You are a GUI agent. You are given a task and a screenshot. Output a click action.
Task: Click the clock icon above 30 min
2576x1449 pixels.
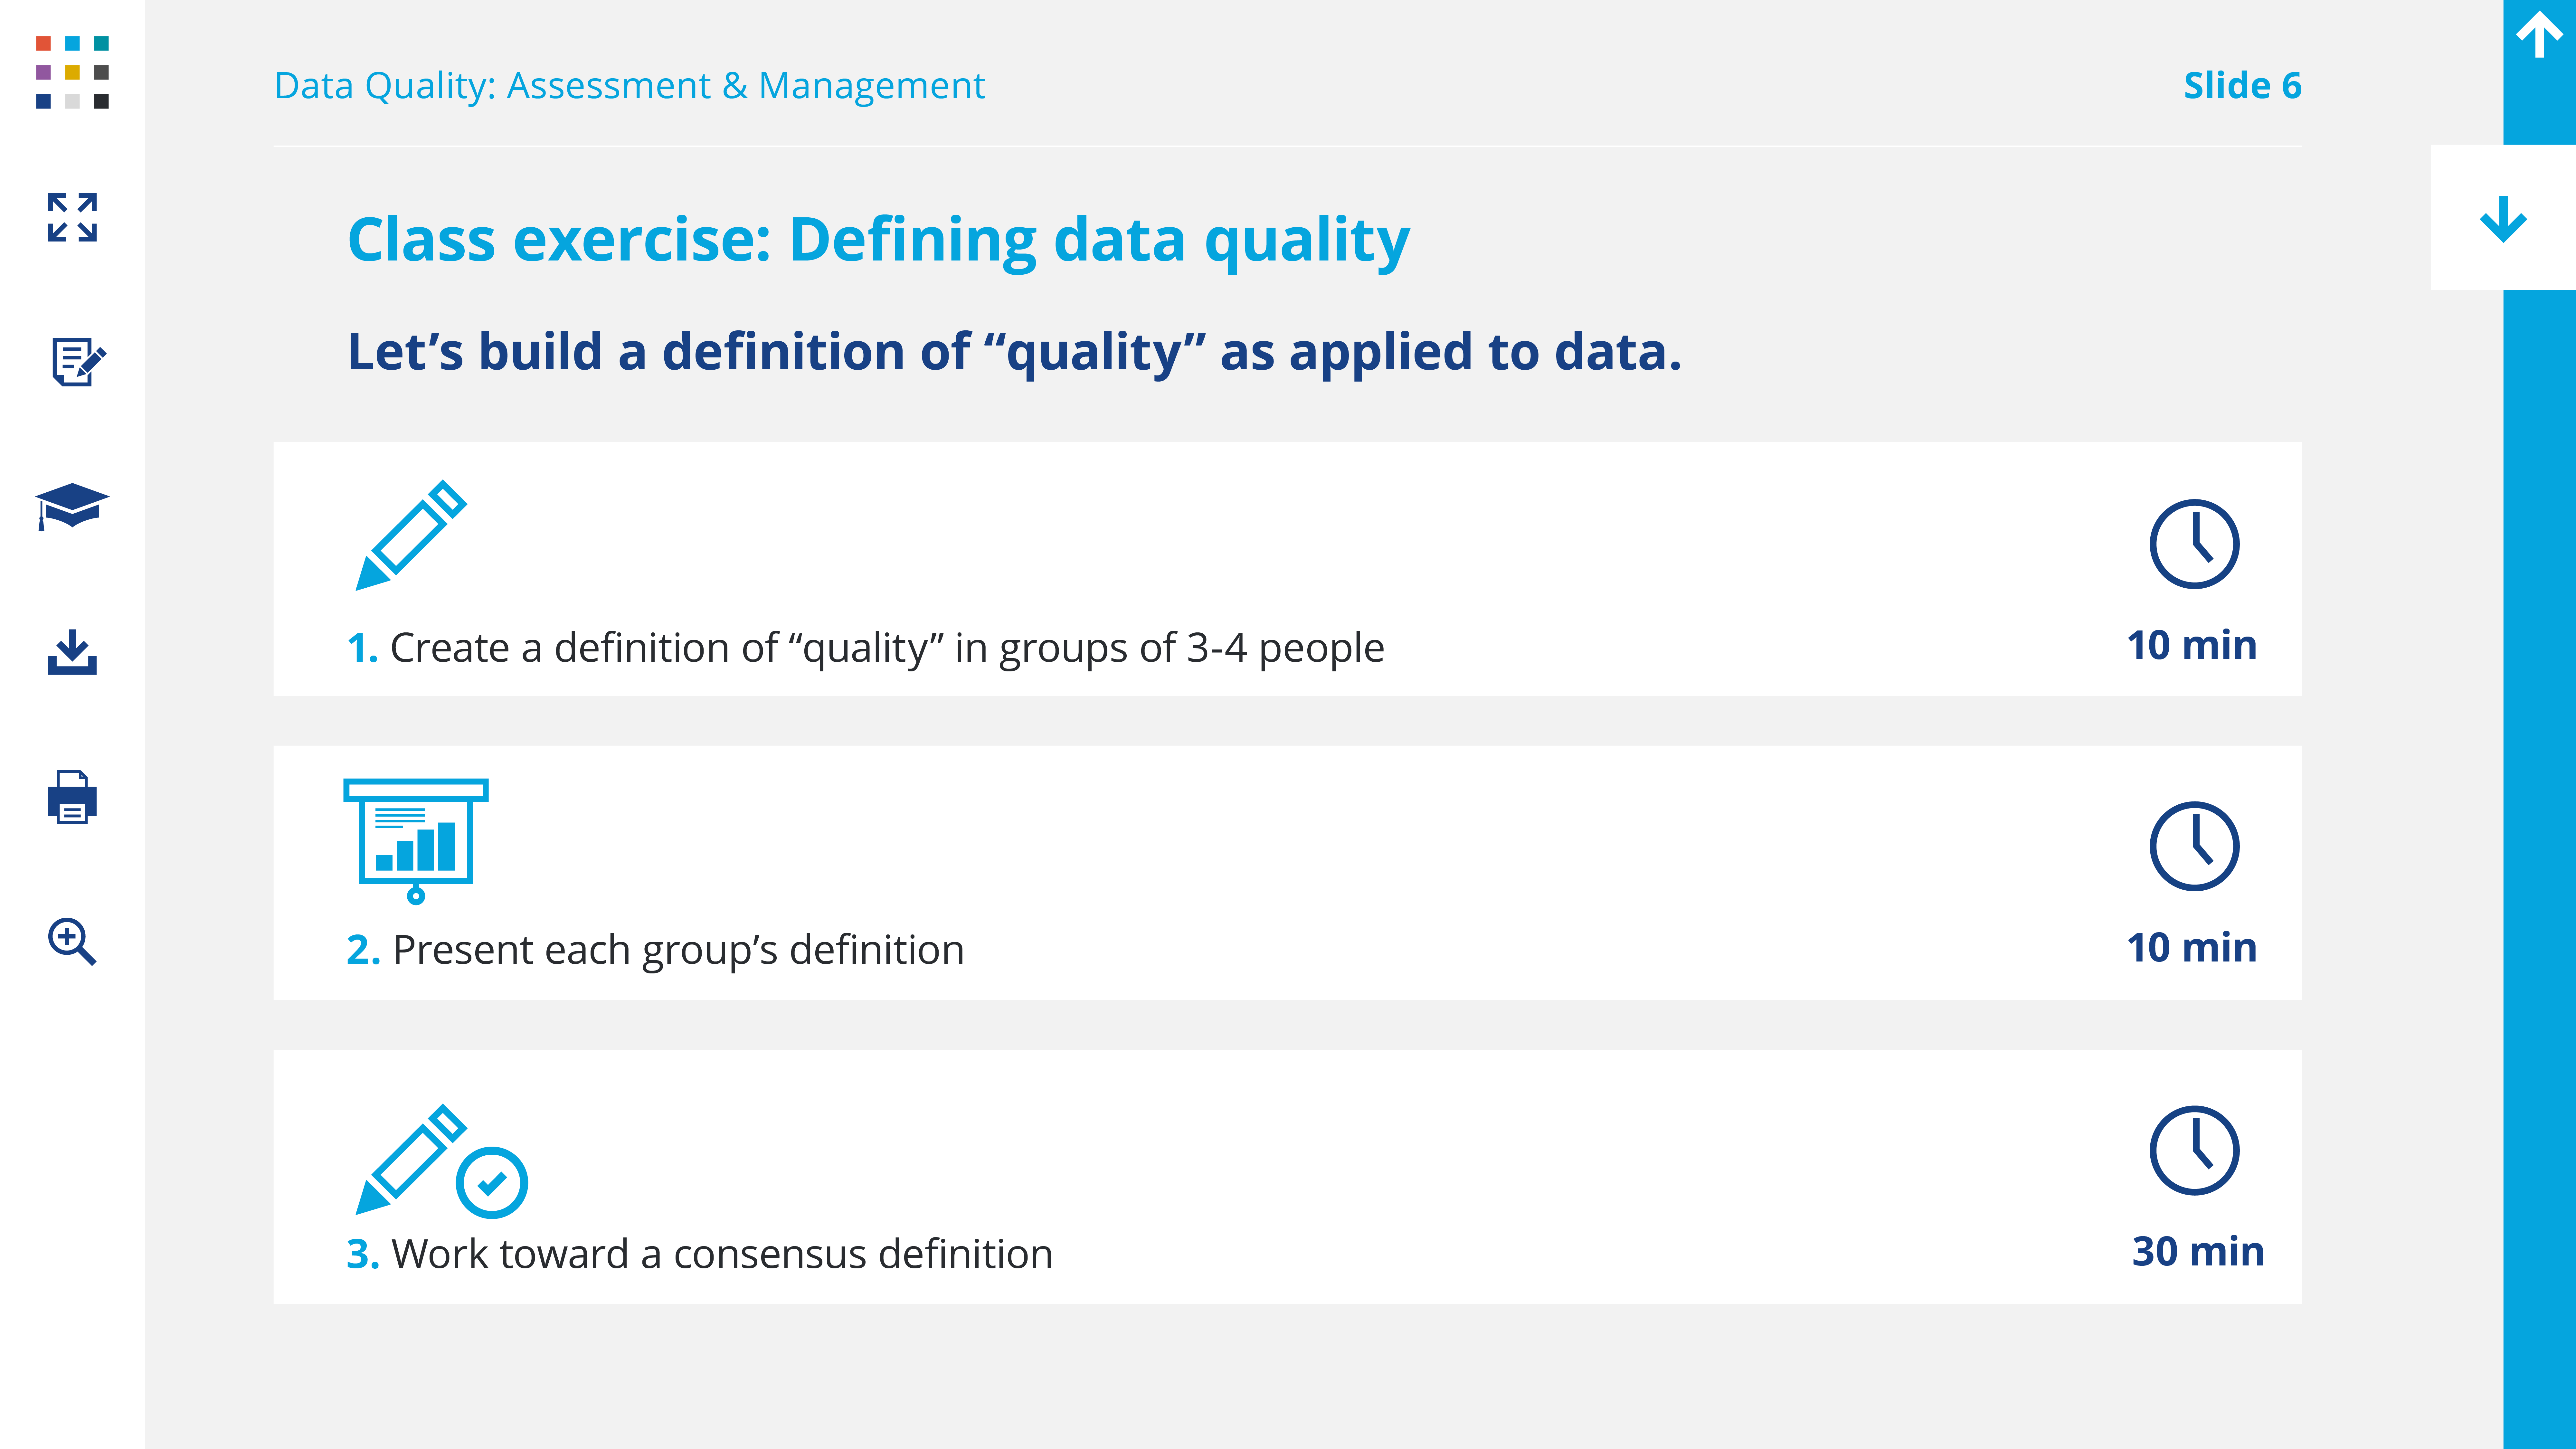[2194, 1150]
